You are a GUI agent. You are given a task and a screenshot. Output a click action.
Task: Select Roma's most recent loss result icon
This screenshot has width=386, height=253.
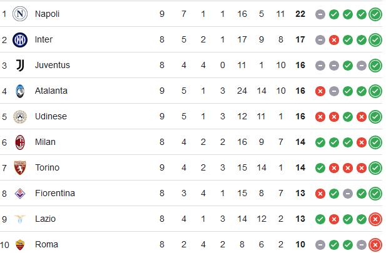click(375, 245)
